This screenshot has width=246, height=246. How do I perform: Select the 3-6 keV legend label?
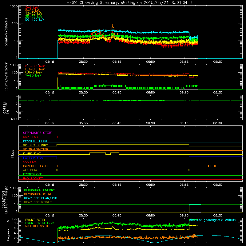(x=32, y=7)
